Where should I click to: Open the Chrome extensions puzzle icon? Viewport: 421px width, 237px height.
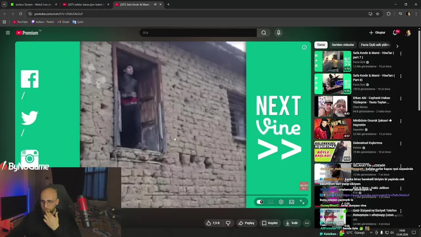pyautogui.click(x=388, y=14)
